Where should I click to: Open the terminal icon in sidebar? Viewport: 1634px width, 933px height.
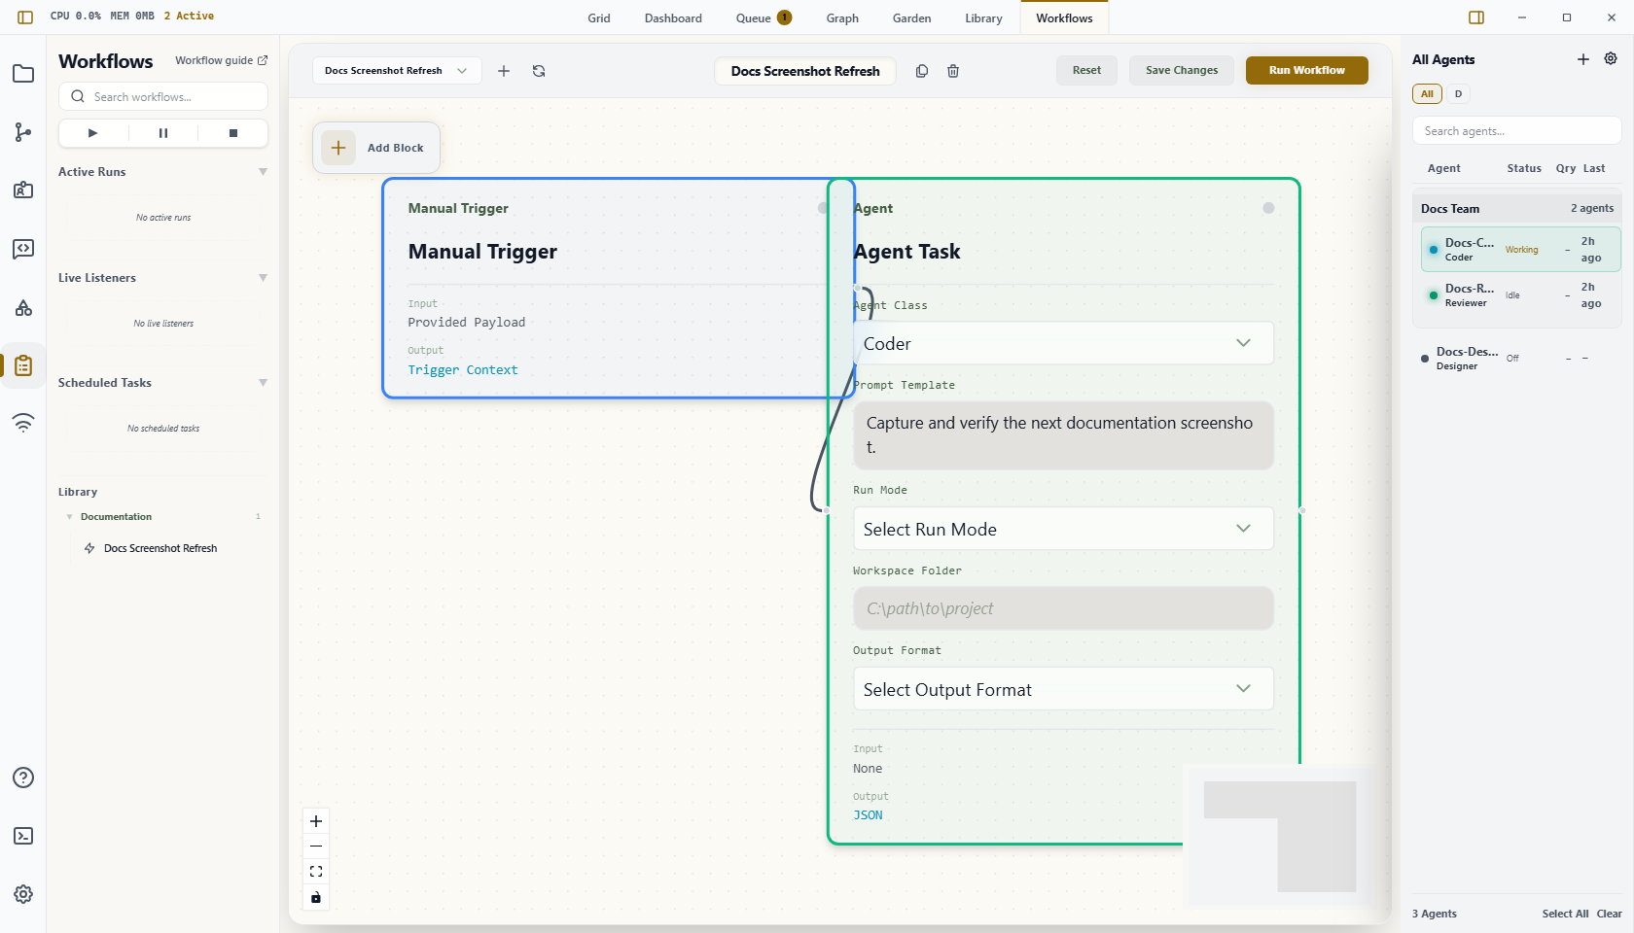[x=23, y=836]
